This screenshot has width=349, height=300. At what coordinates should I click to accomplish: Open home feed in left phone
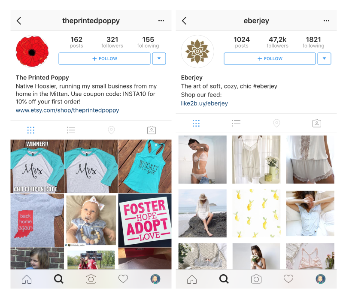[27, 279]
